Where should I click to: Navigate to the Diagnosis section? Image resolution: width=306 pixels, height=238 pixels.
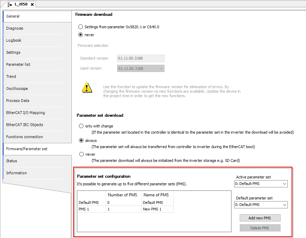15,28
